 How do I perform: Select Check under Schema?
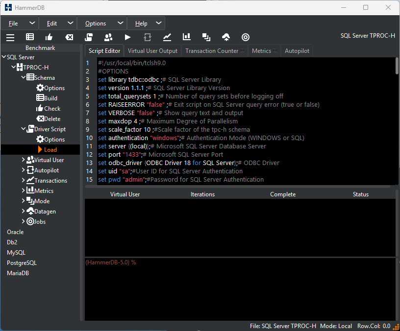pos(49,109)
